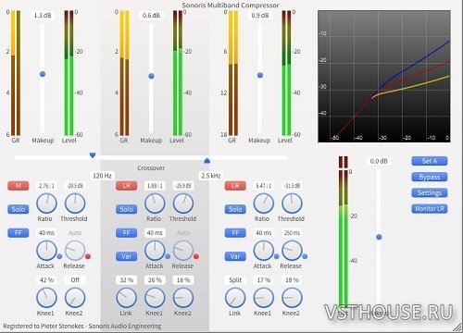Toggle the blue dot beside mid band Attack
The image size is (463, 333).
tap(168, 256)
